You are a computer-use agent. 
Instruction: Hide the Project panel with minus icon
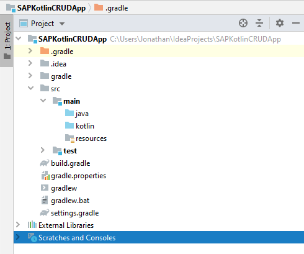click(296, 23)
